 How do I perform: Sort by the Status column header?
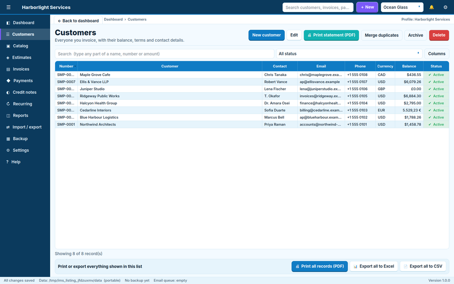(x=436, y=66)
